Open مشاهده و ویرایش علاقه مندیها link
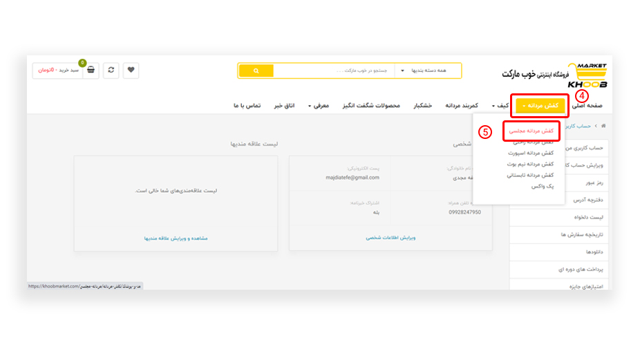The width and height of the screenshot is (640, 345). pyautogui.click(x=176, y=238)
